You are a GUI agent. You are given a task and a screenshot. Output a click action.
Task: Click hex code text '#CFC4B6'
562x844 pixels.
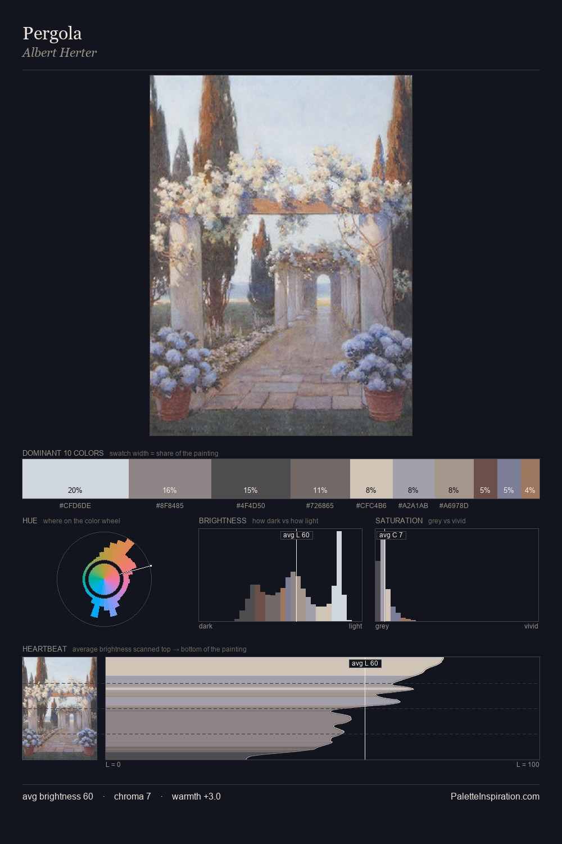coord(371,506)
